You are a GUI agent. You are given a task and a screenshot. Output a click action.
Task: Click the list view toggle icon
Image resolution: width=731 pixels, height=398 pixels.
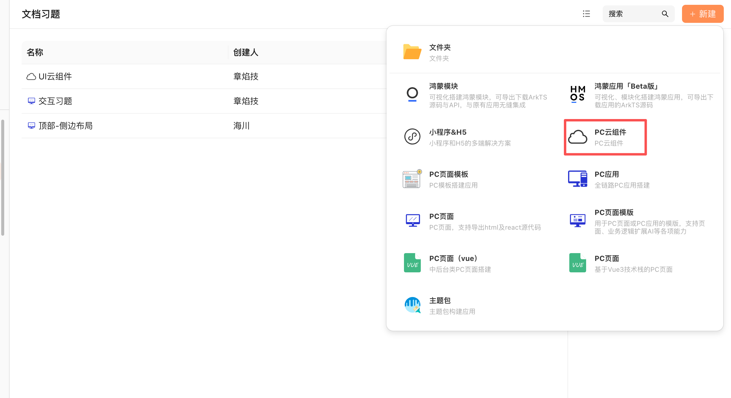tap(586, 14)
